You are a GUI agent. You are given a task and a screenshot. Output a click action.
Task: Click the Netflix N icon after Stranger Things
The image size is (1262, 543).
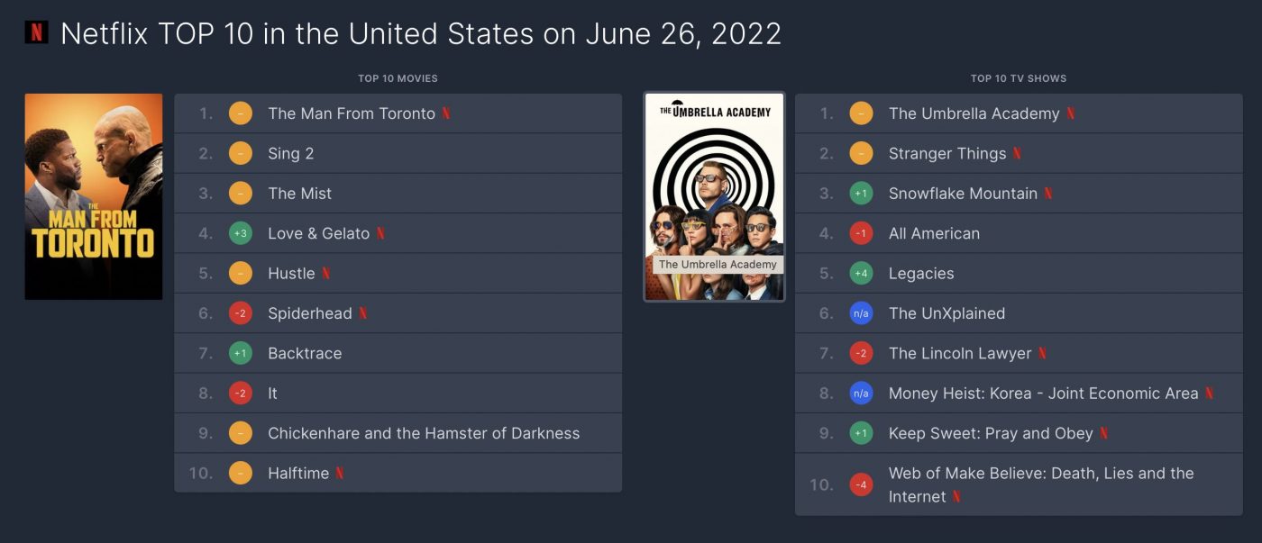pos(1017,153)
